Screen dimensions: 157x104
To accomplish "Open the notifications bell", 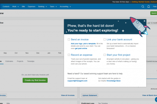I will [149, 6].
